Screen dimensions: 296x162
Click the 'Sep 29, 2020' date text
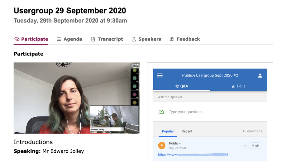click(x=177, y=148)
